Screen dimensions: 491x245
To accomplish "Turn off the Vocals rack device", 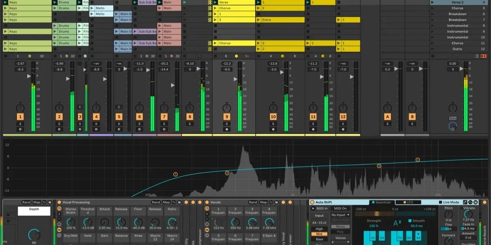I will click(x=207, y=202).
